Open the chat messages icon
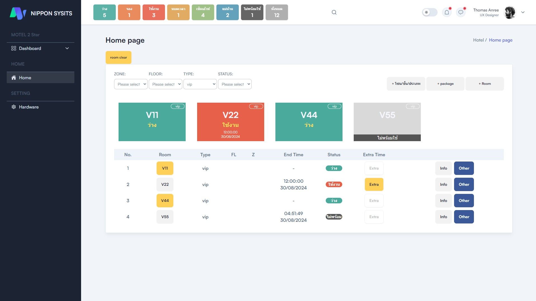The height and width of the screenshot is (301, 536). pos(461,12)
